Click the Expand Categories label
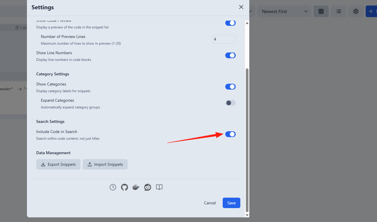 pos(57,100)
